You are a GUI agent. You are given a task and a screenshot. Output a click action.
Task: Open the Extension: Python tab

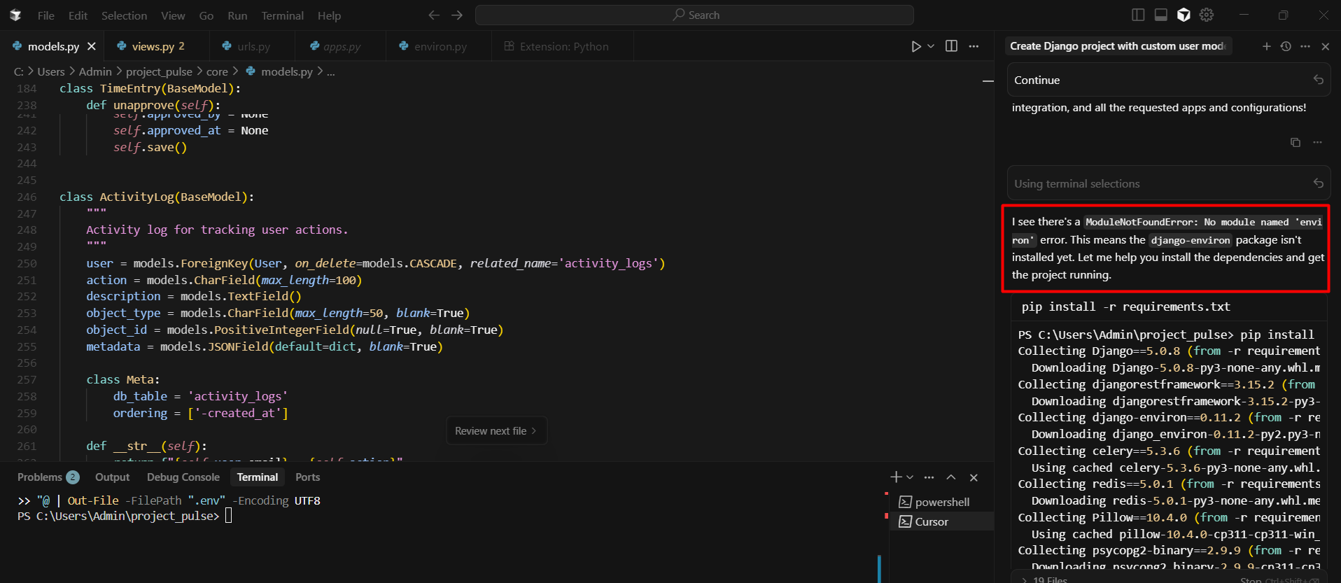tap(563, 46)
